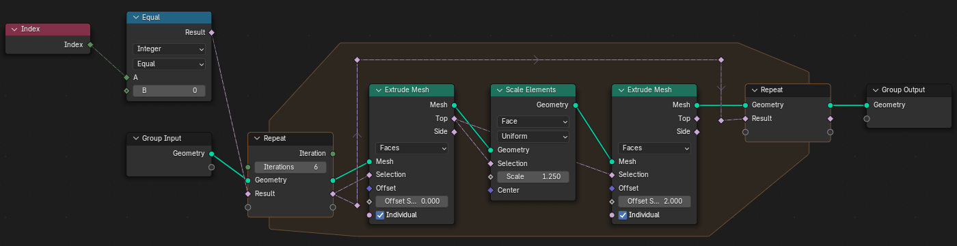The image size is (957, 246).
Task: Uncheck Individual on first Extrude Mesh node
Action: (x=380, y=215)
